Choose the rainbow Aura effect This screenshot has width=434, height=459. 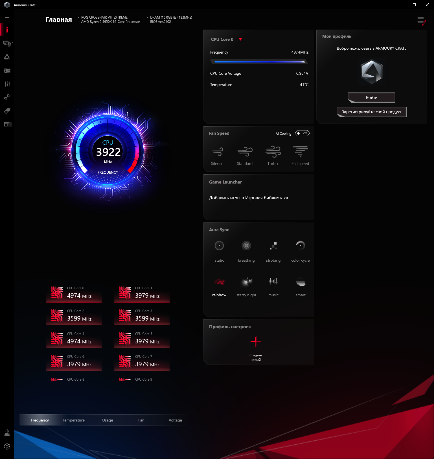[219, 287]
